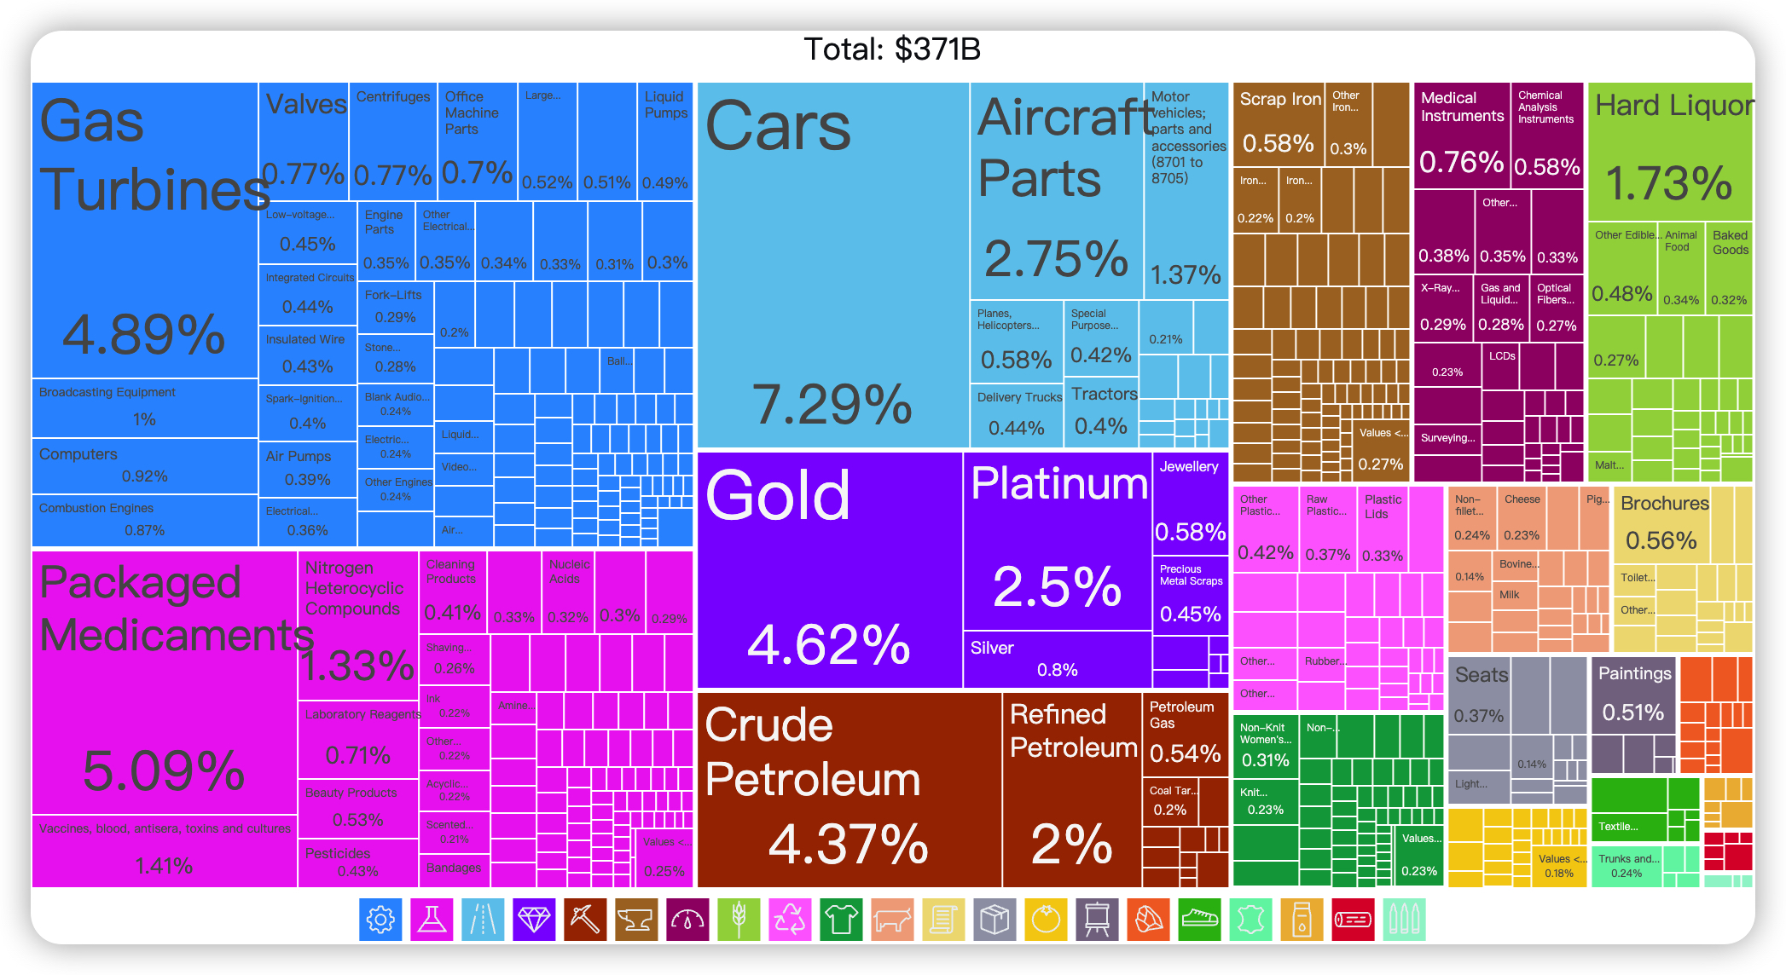Screen dimensions: 1786x975
Task: Click the Crude Petroleum treemap block
Action: point(849,789)
